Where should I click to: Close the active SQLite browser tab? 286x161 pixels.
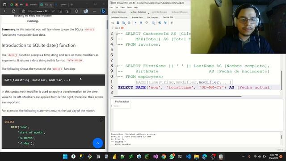point(51,4)
